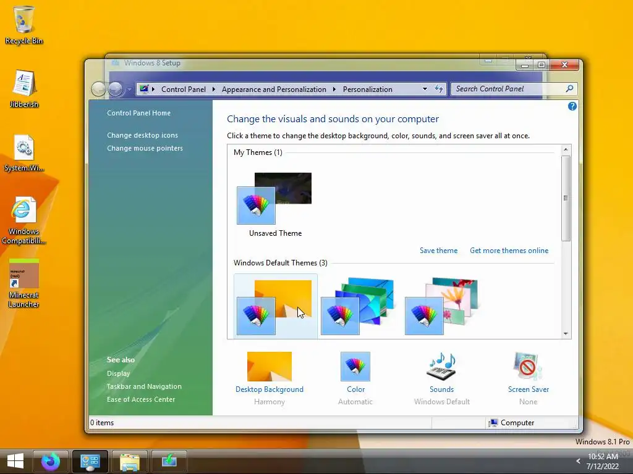Viewport: 633px width, 474px height.
Task: Open recent pages dropdown arrow
Action: 129,89
